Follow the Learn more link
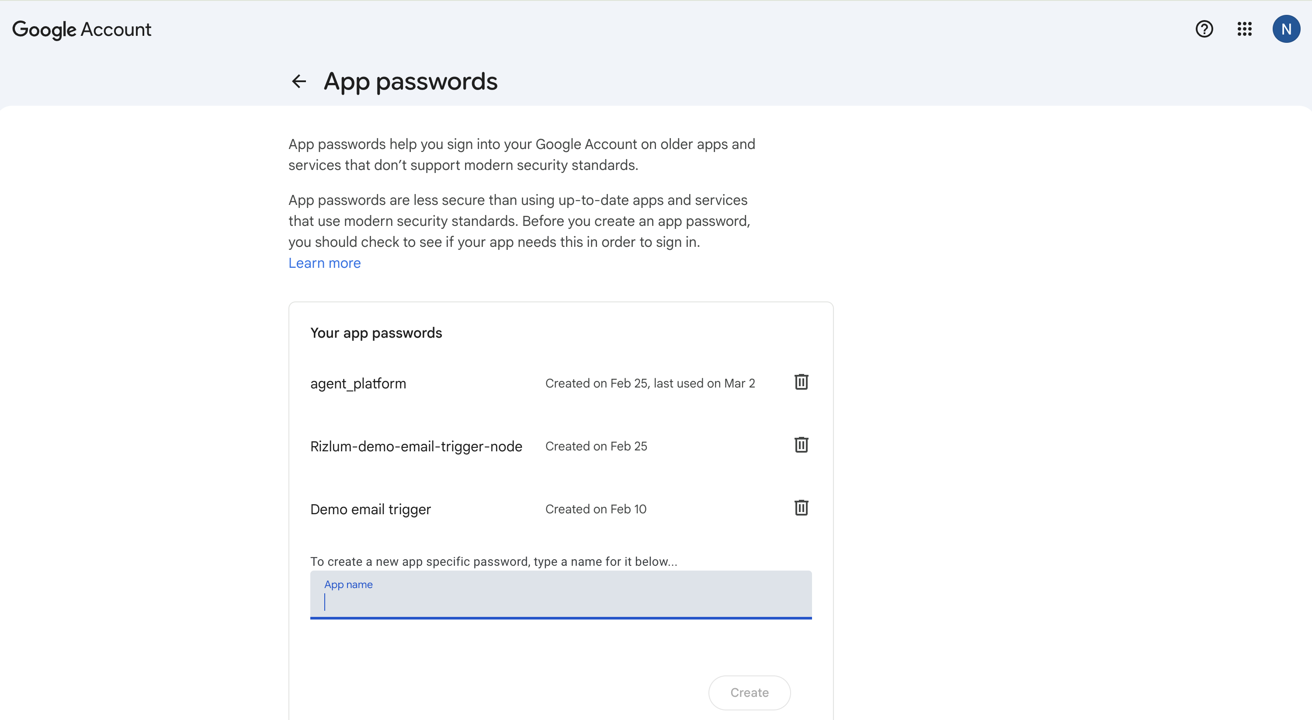 [x=324, y=263]
